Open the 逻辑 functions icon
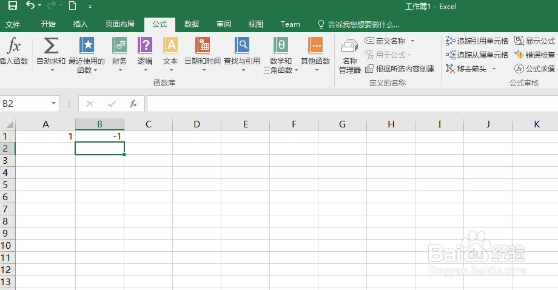This screenshot has width=558, height=290. [145, 46]
